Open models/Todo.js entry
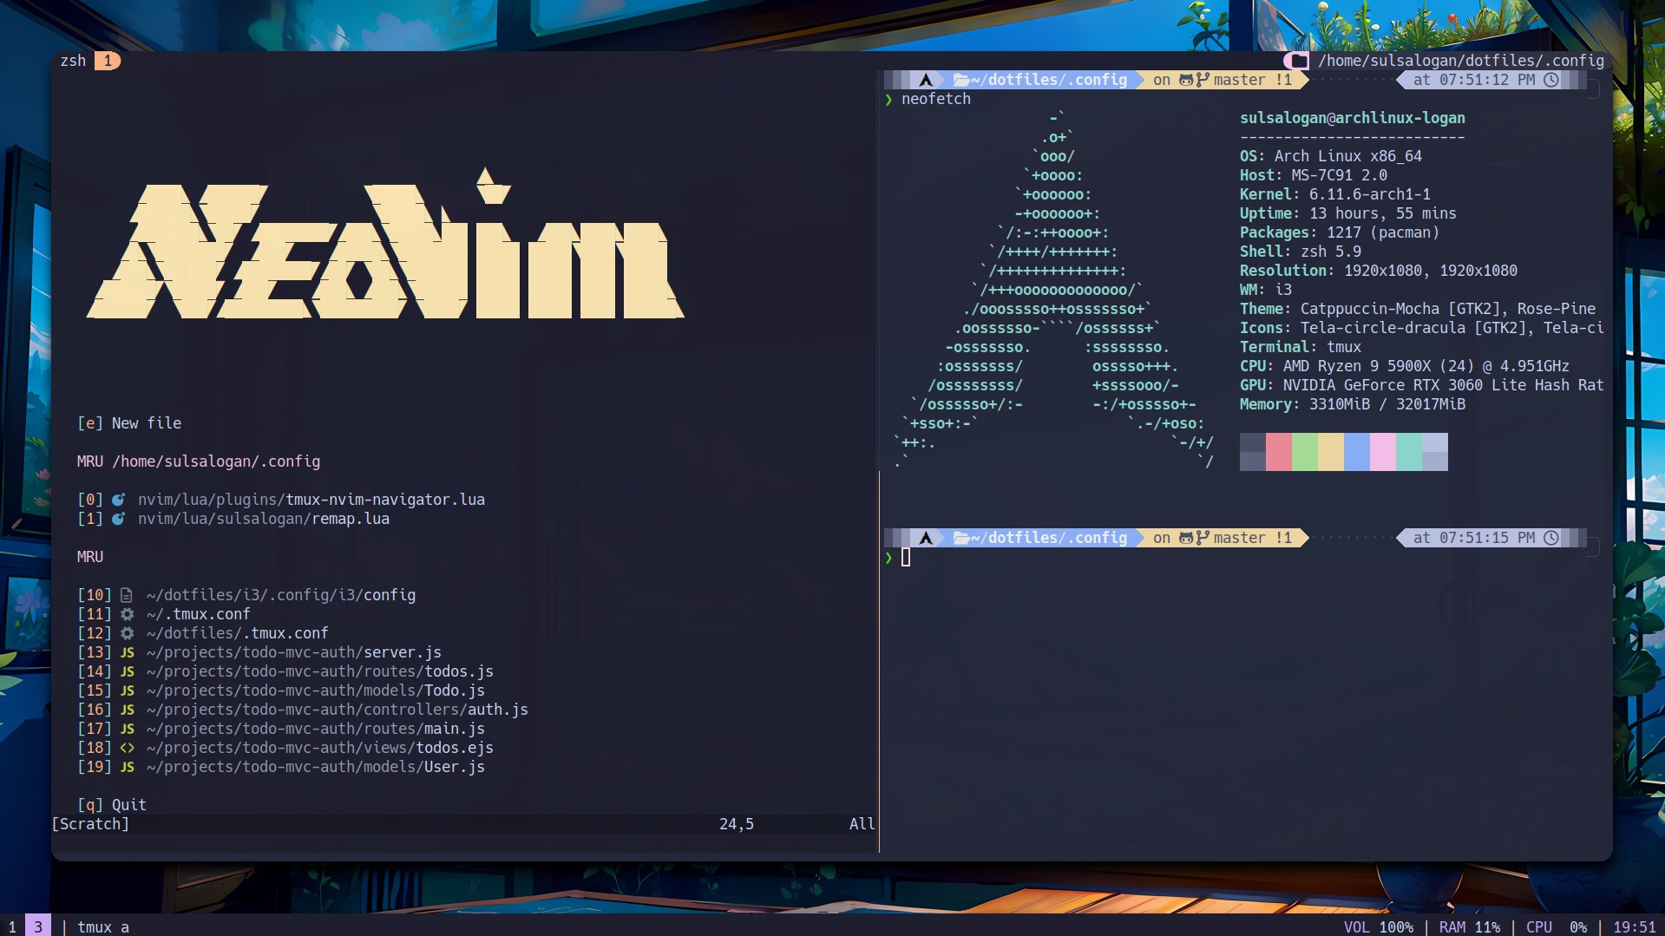The width and height of the screenshot is (1665, 936). coord(281,691)
